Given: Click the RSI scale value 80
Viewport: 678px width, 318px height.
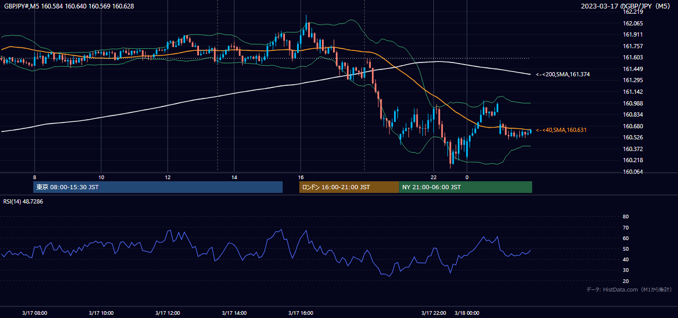Looking at the screenshot, I should [x=625, y=217].
